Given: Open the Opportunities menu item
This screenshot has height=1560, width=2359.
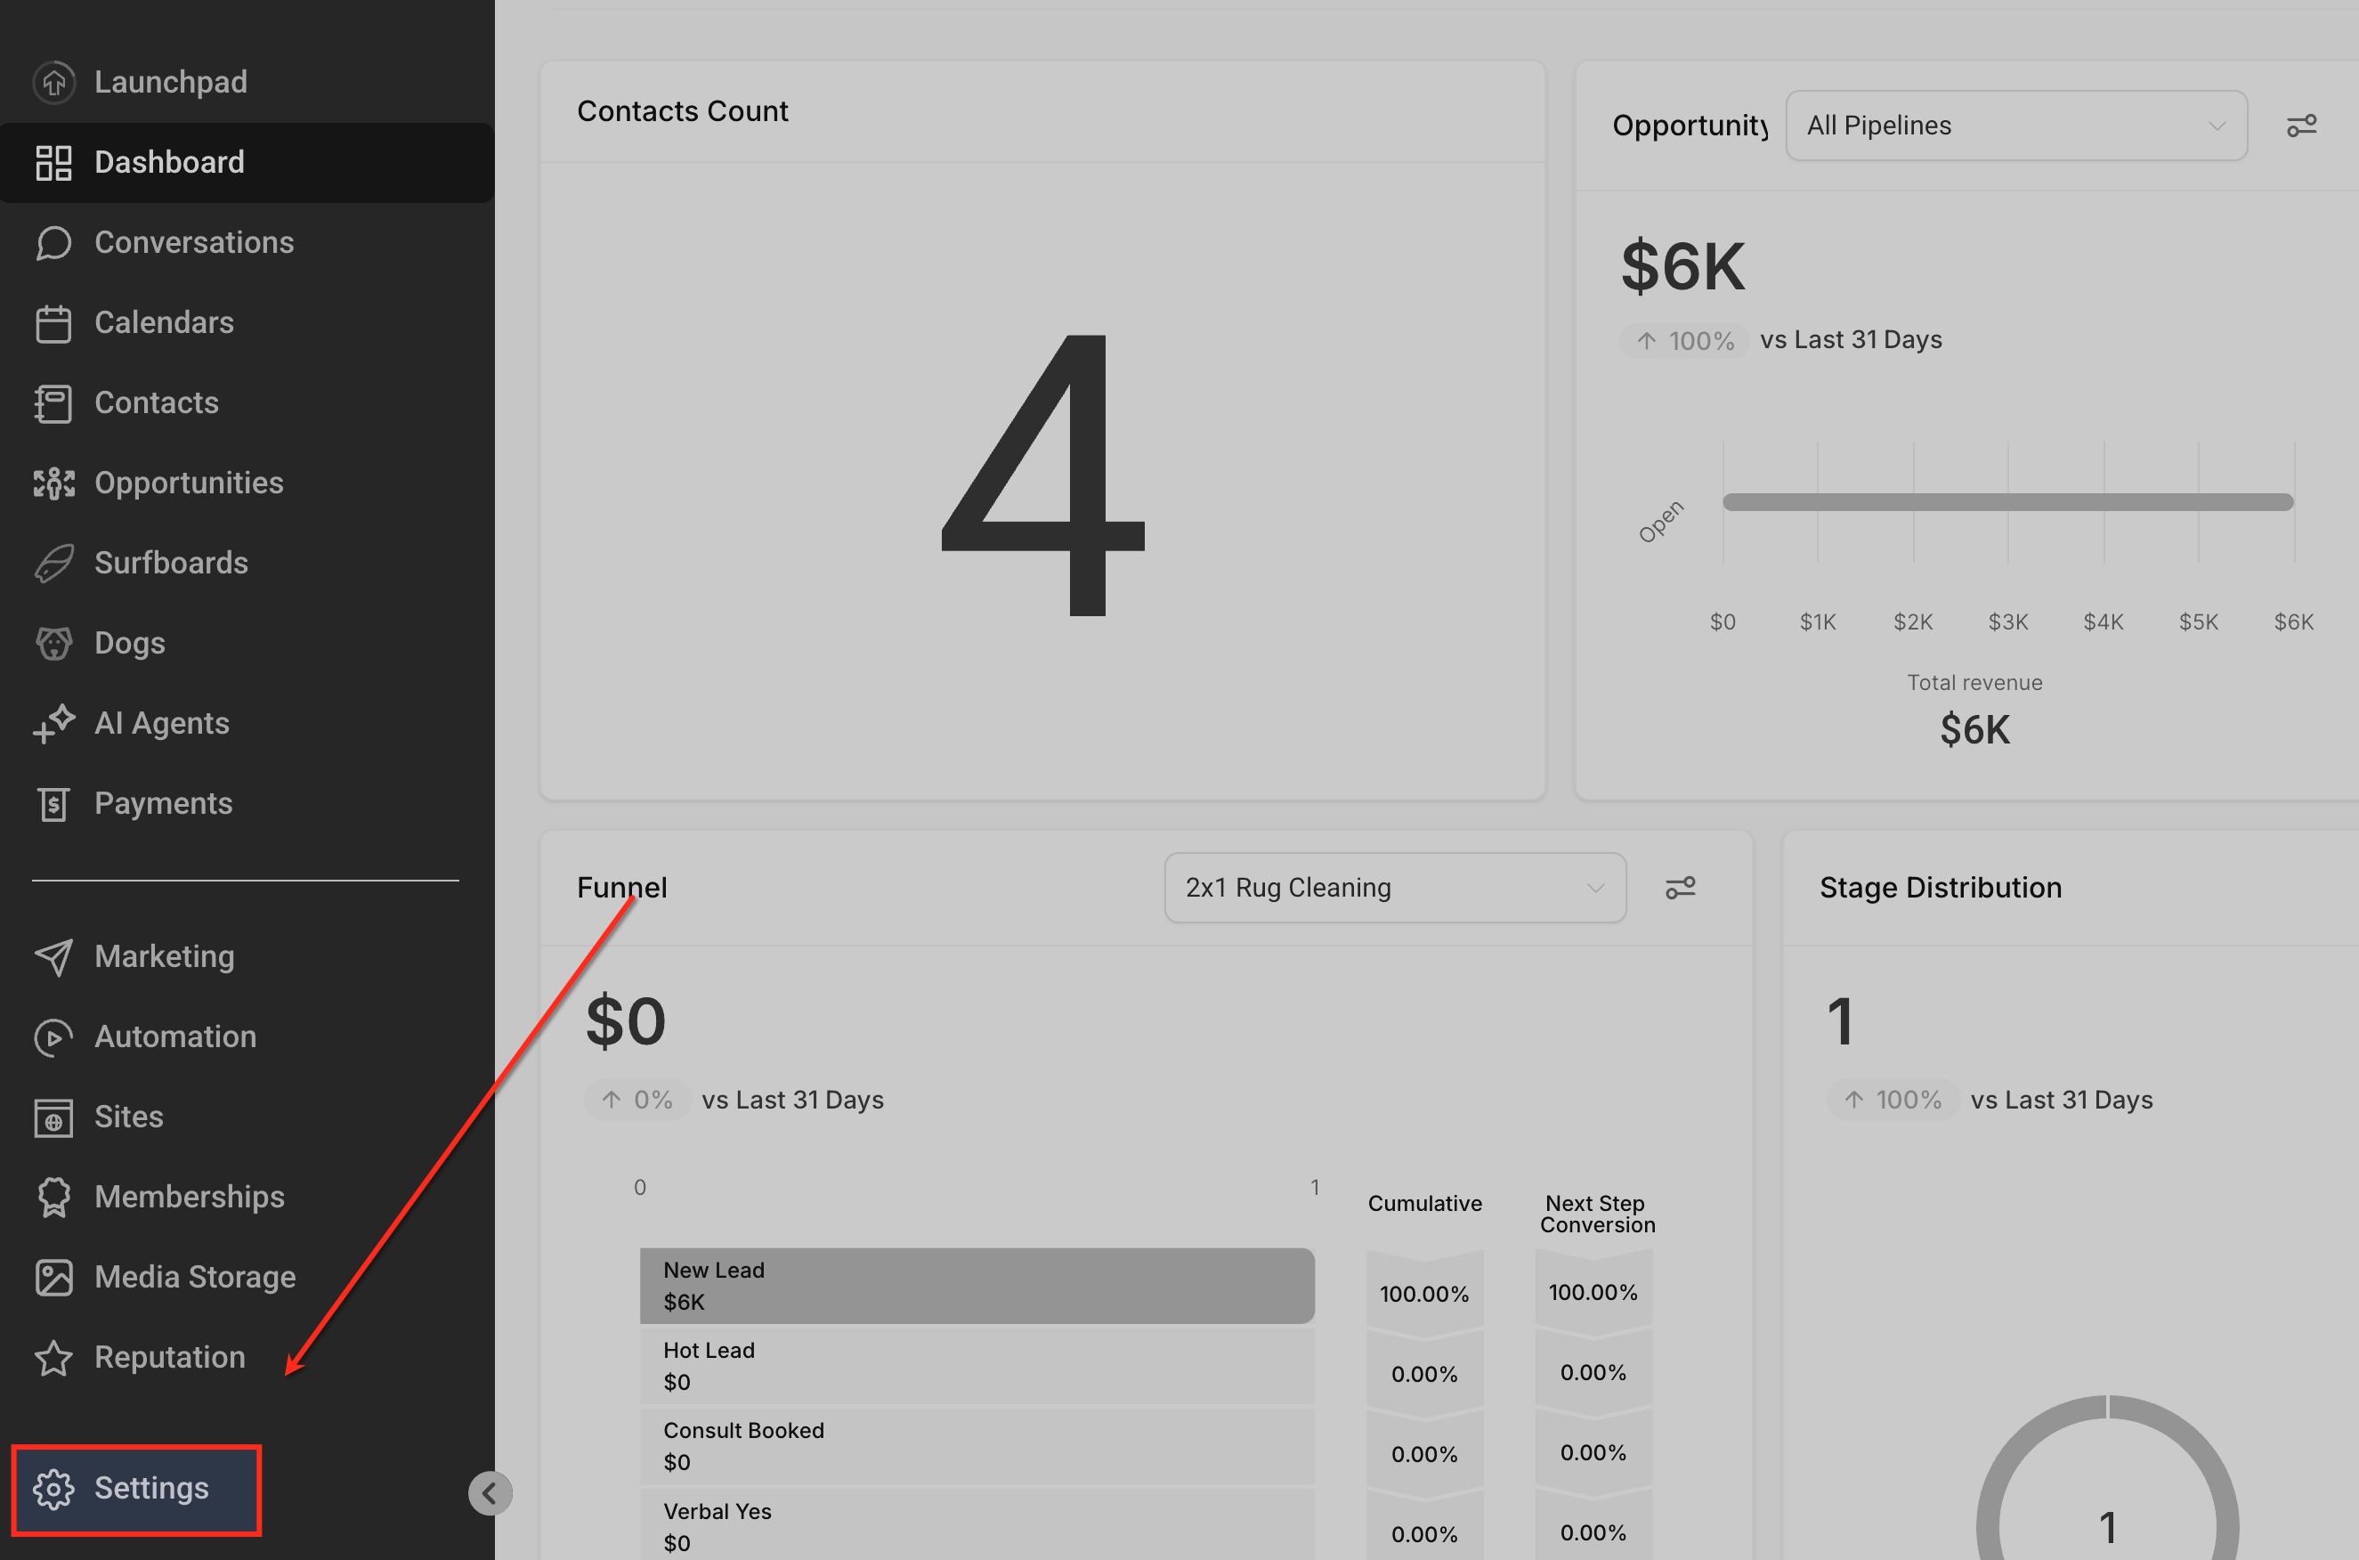Looking at the screenshot, I should coord(188,483).
